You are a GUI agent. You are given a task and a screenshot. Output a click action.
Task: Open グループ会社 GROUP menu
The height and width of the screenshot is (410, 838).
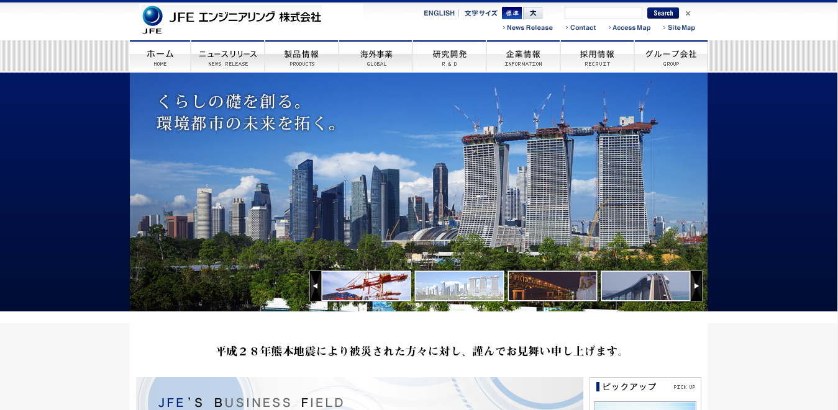click(x=671, y=56)
